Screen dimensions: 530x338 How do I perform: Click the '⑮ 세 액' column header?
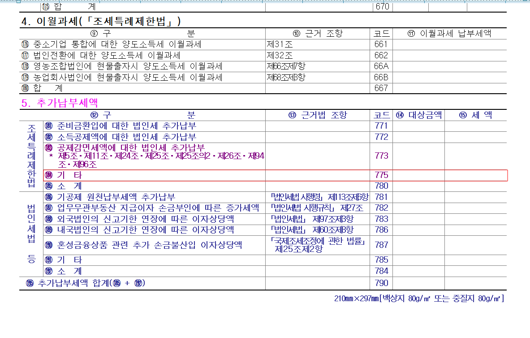[475, 115]
